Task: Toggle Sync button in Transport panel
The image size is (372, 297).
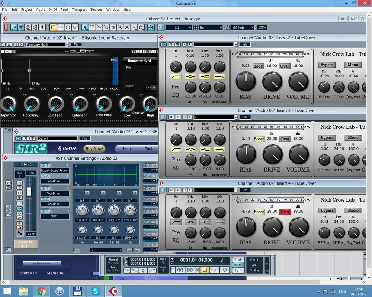Action: pyautogui.click(x=238, y=270)
